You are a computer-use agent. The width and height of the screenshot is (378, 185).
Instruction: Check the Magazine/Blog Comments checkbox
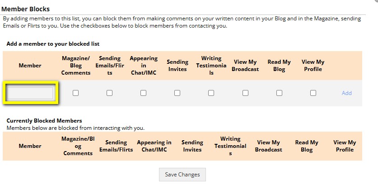(76, 93)
